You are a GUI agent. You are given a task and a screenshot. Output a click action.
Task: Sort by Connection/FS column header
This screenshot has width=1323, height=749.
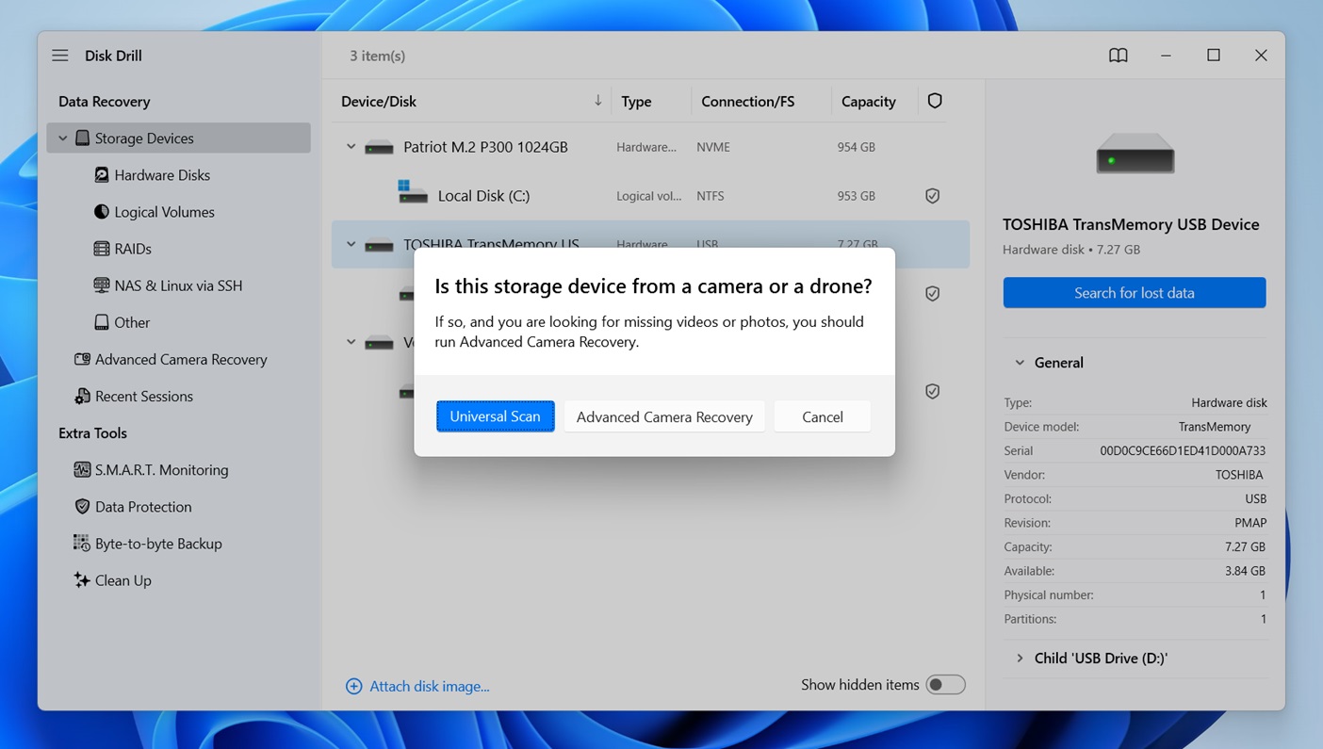pos(747,102)
